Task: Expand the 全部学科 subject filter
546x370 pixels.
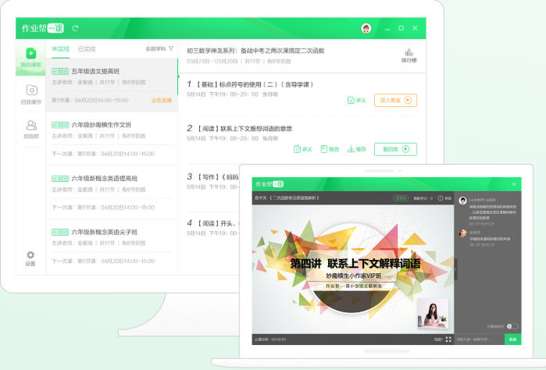Action: pos(159,48)
